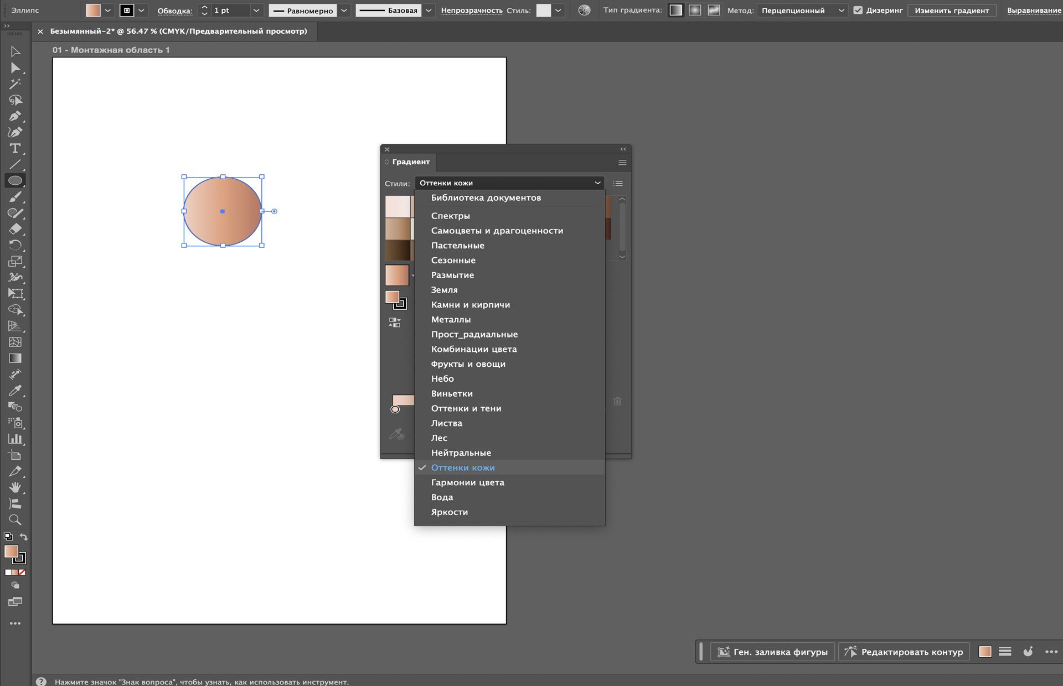1063x686 pixels.
Task: Click the Изменить градиент button
Action: (951, 10)
